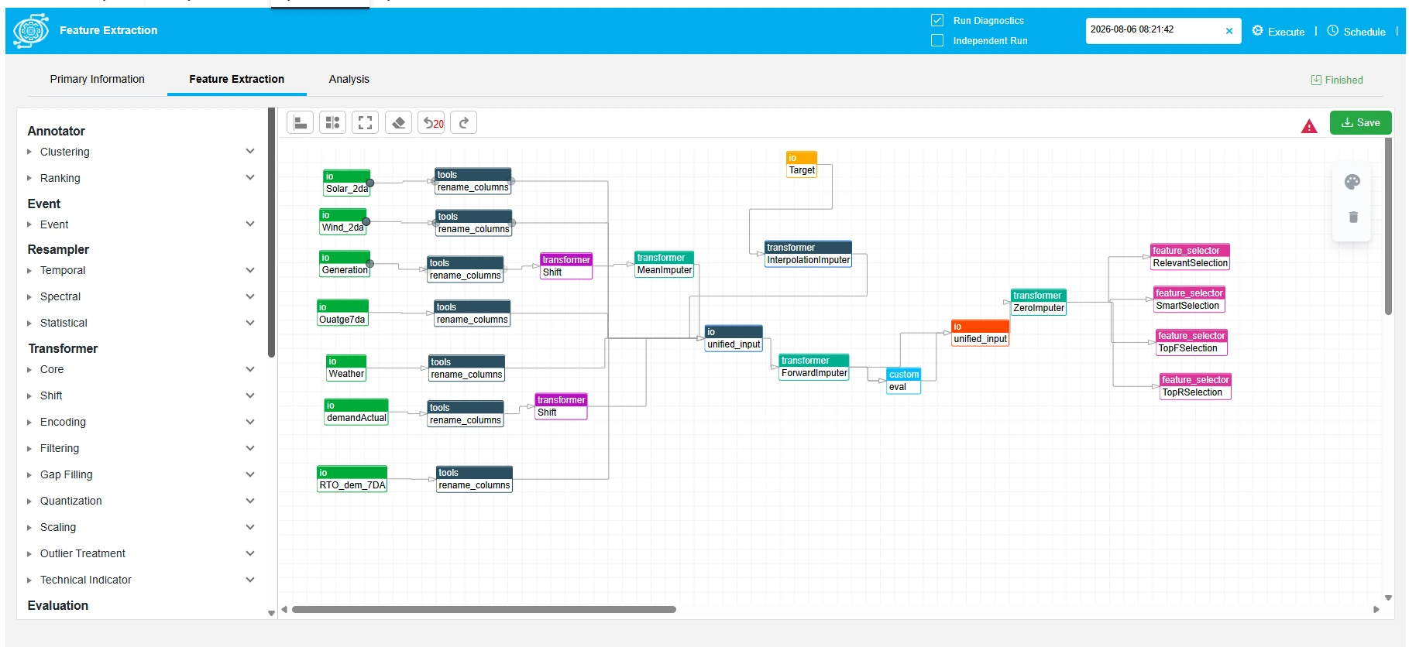Select the custom eval node
Image resolution: width=1409 pixels, height=647 pixels.
(904, 381)
